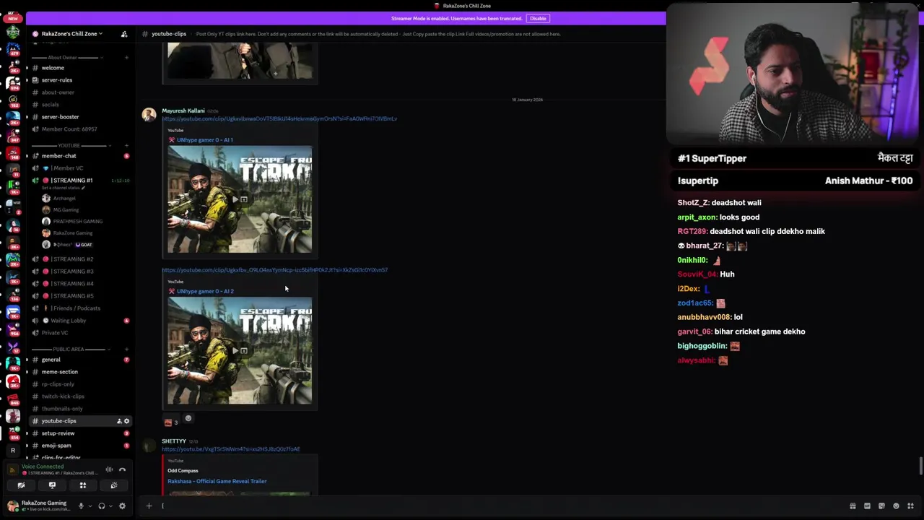Mute the microphone in user panel
The height and width of the screenshot is (520, 924).
[81, 506]
